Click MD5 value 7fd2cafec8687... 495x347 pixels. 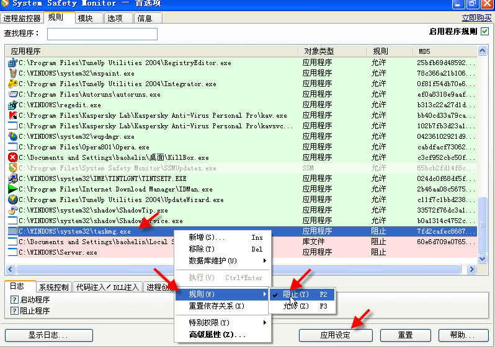(446, 231)
